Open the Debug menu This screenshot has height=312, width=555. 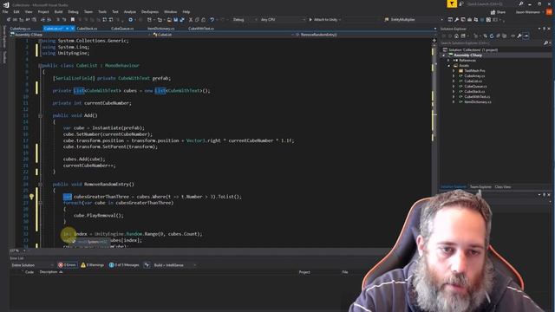coord(73,12)
